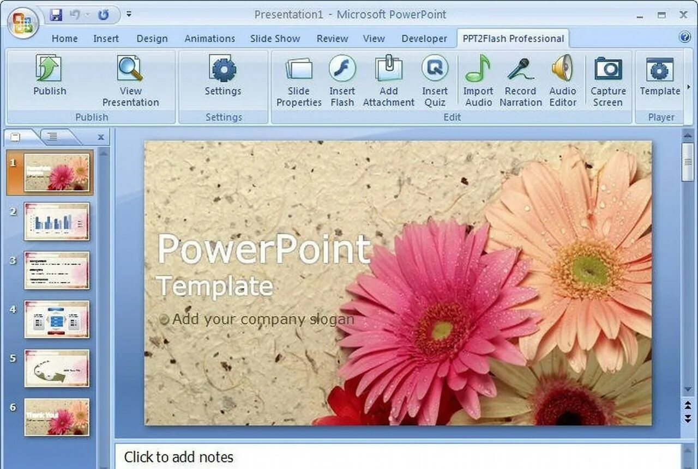Click Import Audio music note icon
This screenshot has height=469, width=698.
coord(478,69)
